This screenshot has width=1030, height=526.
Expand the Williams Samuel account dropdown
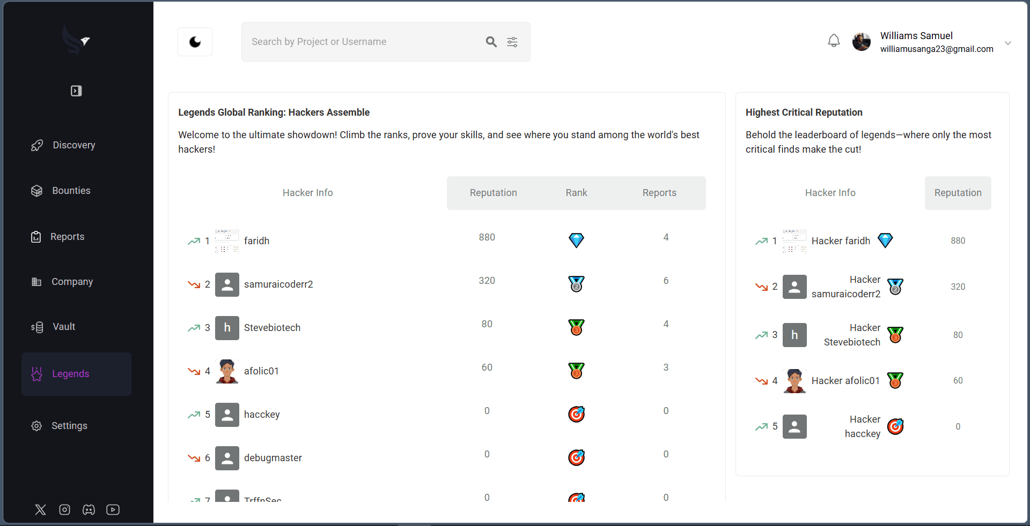(x=1008, y=43)
